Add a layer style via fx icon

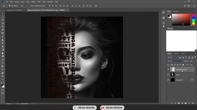click(x=175, y=103)
